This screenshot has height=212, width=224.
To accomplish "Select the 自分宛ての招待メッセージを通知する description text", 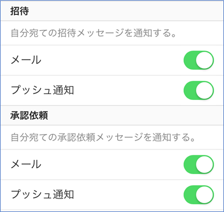I will click(94, 33).
